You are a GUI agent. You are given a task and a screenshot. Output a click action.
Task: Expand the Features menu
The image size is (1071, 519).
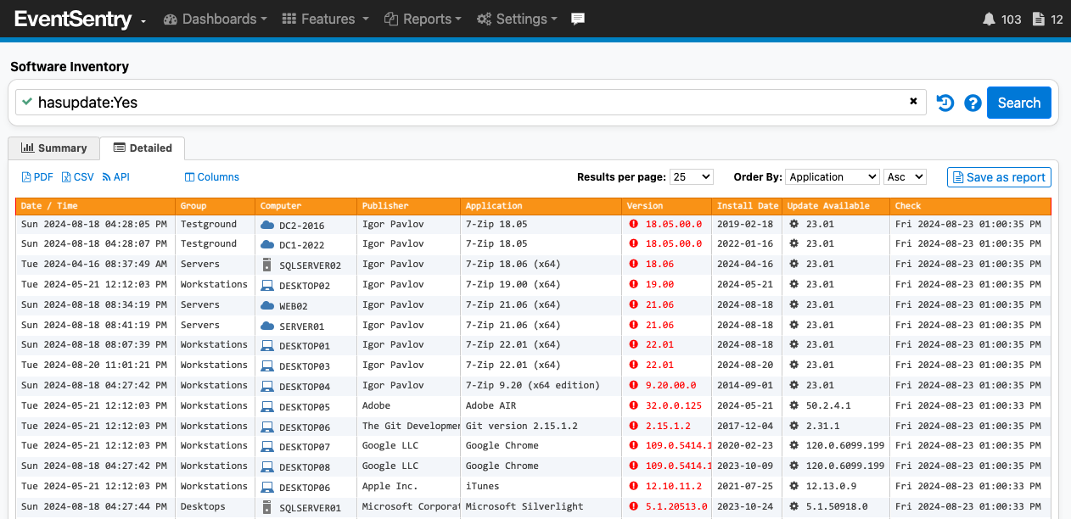[325, 19]
